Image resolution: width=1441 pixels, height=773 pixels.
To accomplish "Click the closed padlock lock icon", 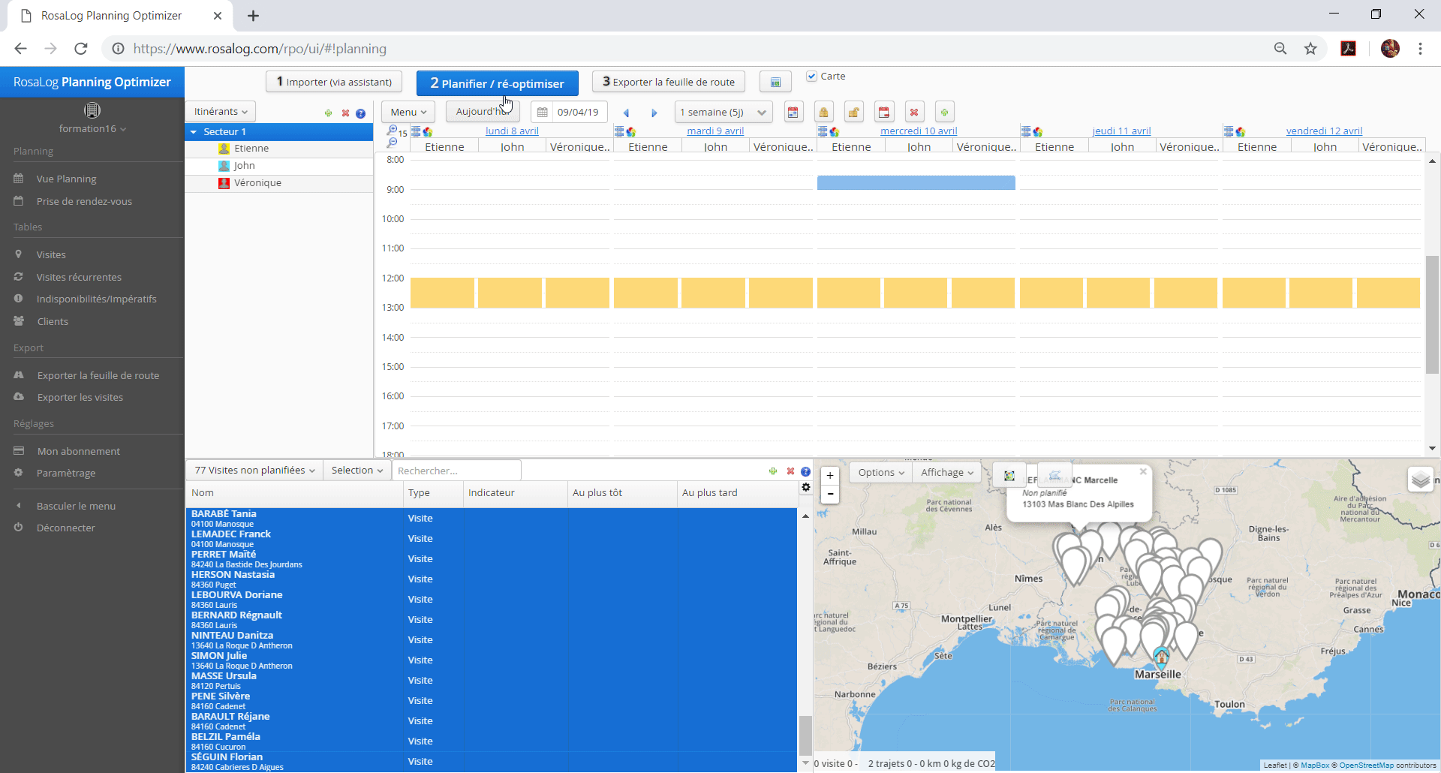I will coord(823,113).
